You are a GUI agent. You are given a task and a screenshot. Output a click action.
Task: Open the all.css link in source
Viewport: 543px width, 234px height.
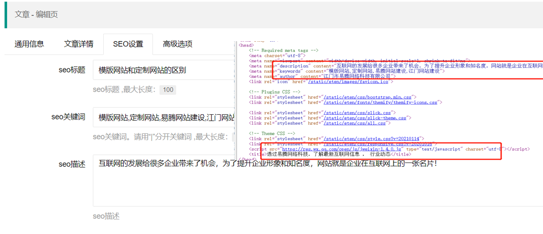tap(355, 123)
